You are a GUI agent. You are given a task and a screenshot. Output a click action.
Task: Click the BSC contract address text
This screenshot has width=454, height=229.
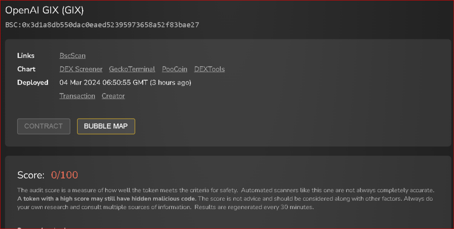coord(102,25)
